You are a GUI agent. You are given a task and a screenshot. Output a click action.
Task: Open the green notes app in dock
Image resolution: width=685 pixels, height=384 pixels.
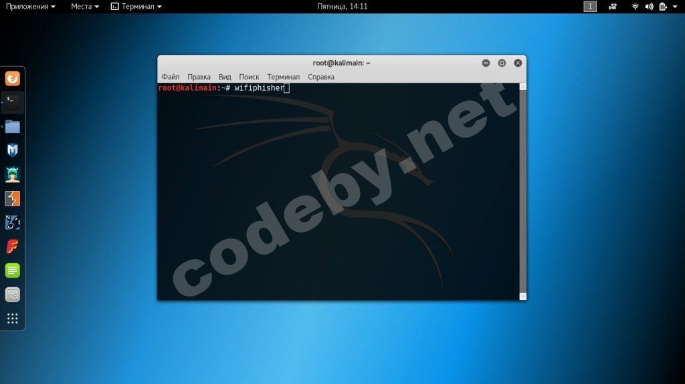pyautogui.click(x=12, y=270)
